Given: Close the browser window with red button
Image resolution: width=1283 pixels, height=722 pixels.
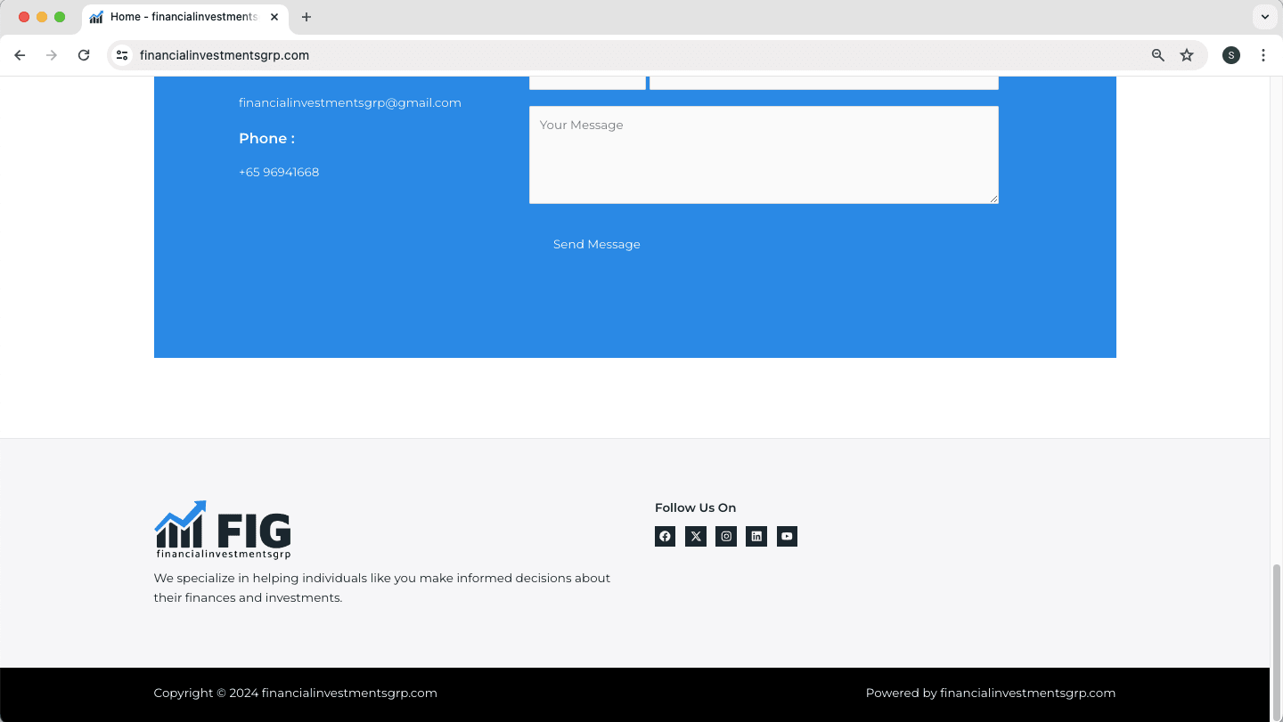Looking at the screenshot, I should pos(24,17).
